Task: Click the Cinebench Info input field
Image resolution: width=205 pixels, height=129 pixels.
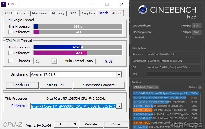Action: coord(174,74)
